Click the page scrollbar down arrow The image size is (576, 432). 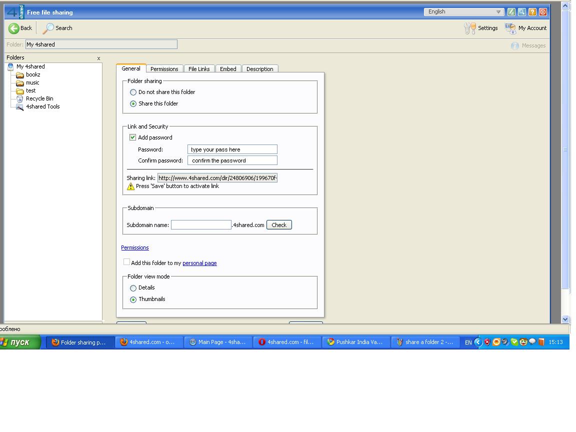point(565,319)
